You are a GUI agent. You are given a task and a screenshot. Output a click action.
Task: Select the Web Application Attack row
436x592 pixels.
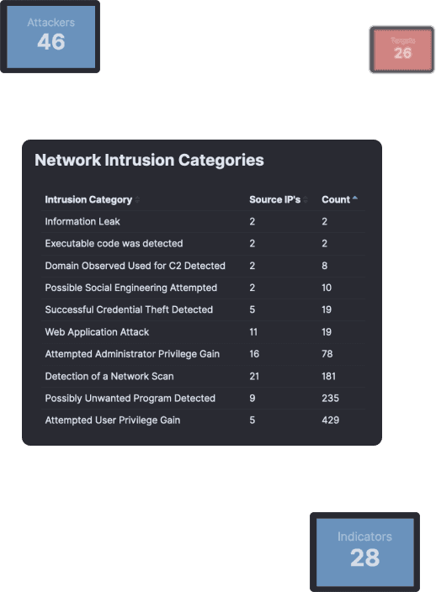(x=203, y=332)
